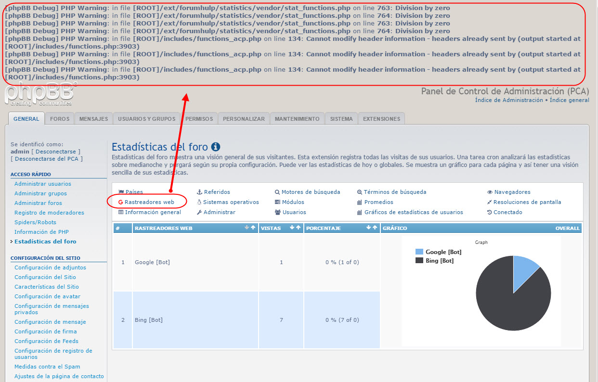
Task: Sort Rastreadores web column with down arrow
Action: [247, 228]
